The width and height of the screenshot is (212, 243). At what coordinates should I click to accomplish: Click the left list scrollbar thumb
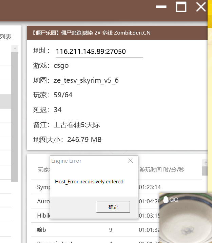coord(15,117)
